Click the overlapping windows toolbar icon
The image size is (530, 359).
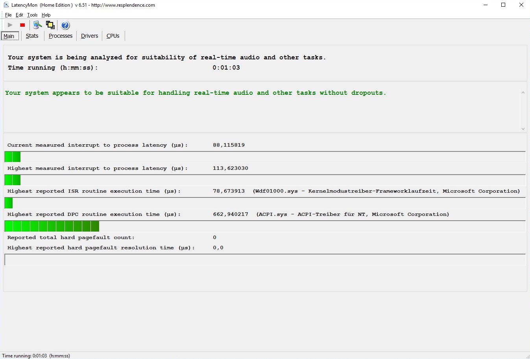click(x=50, y=25)
